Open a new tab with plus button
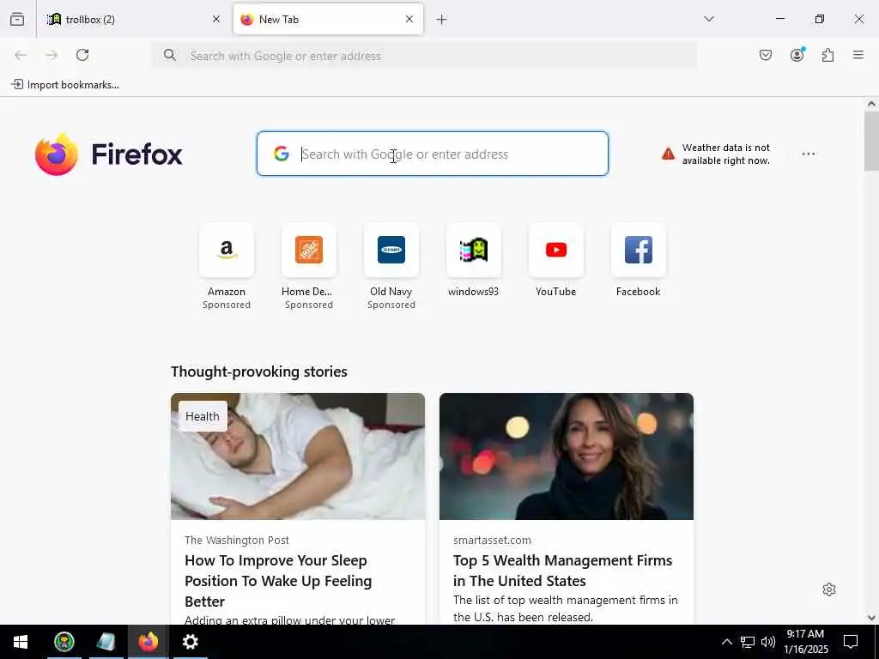The width and height of the screenshot is (879, 659). tap(442, 20)
